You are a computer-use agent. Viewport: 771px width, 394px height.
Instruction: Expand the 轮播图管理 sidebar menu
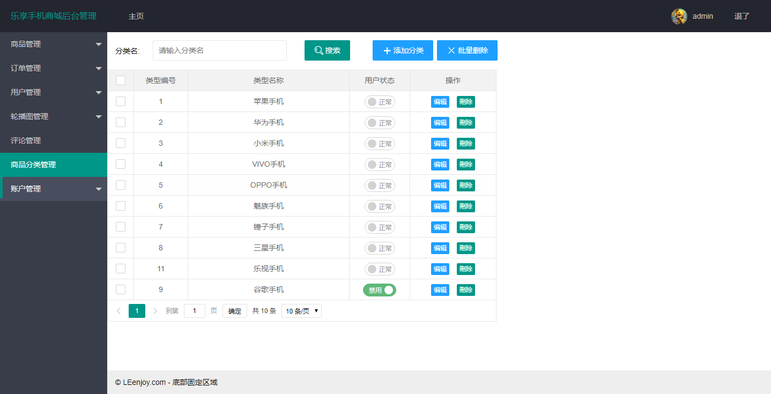click(54, 116)
